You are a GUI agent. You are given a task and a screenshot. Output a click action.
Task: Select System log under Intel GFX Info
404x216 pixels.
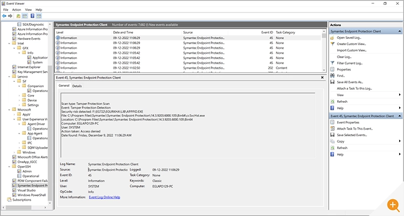37,62
